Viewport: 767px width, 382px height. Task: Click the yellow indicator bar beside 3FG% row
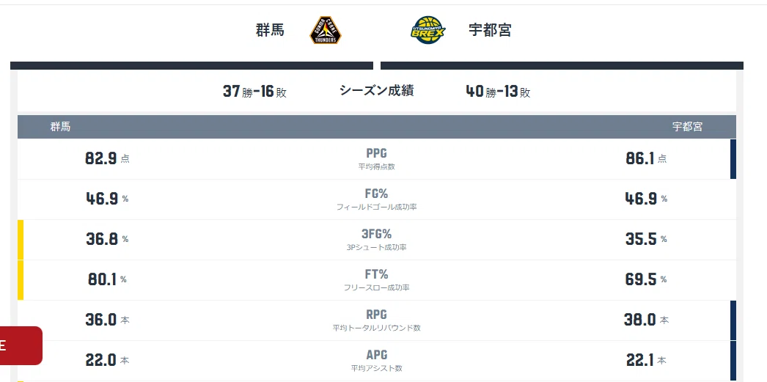[x=21, y=240]
